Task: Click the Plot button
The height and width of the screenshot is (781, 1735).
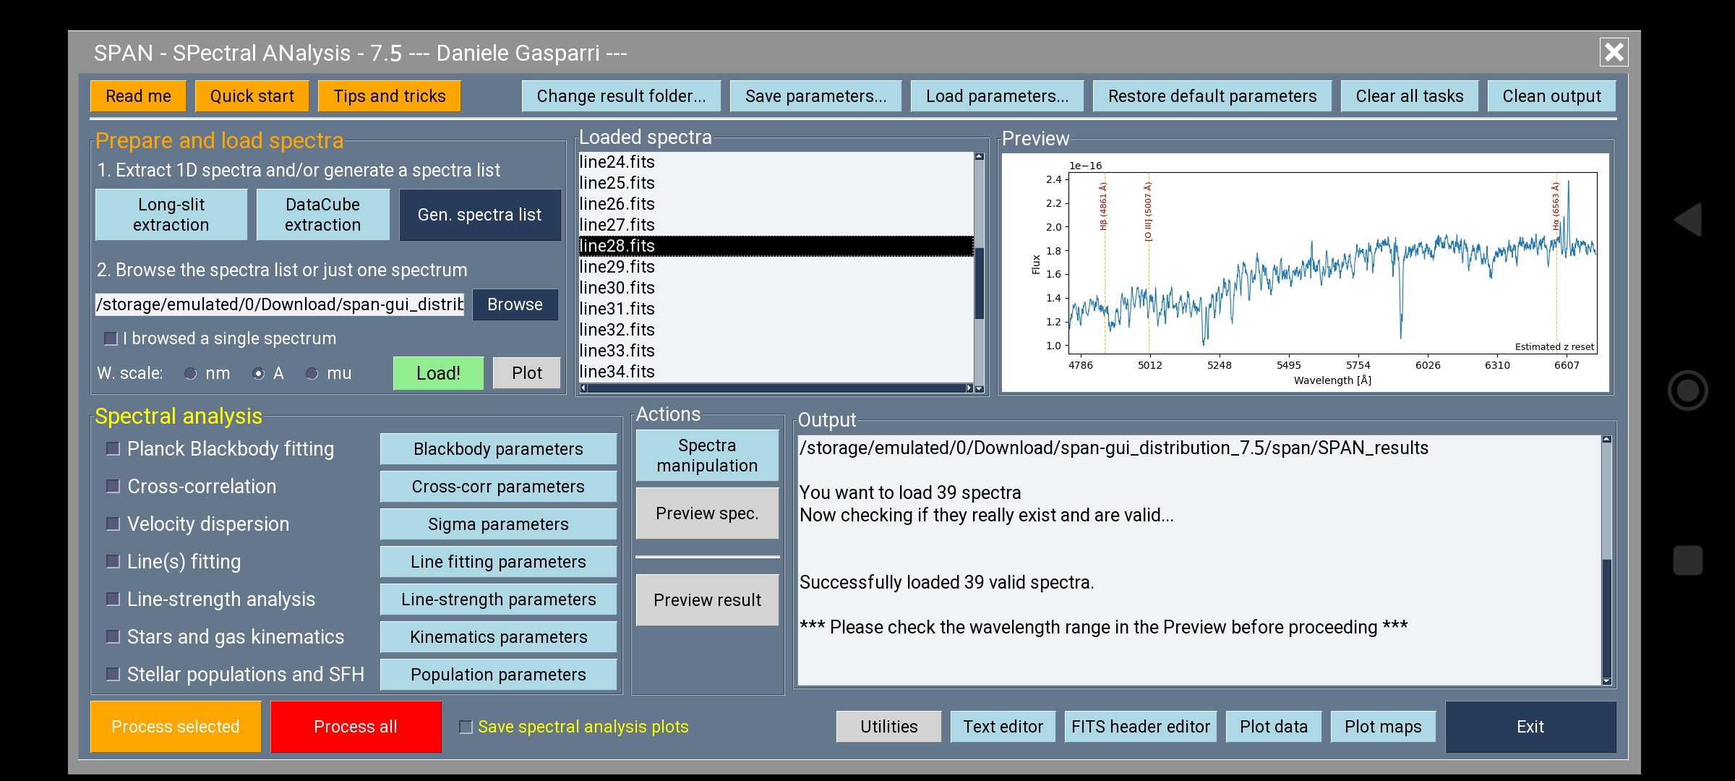Action: [x=526, y=373]
